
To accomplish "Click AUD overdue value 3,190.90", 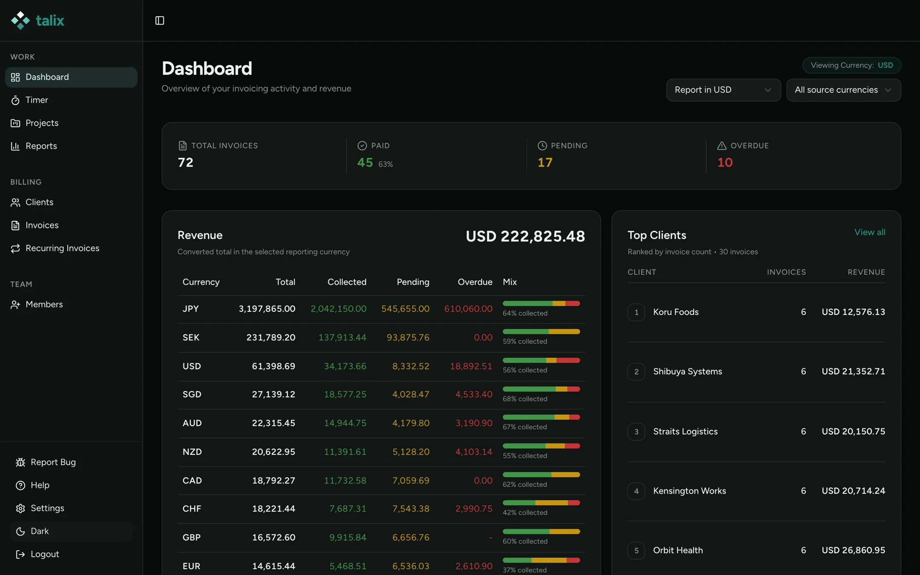I will pos(474,423).
